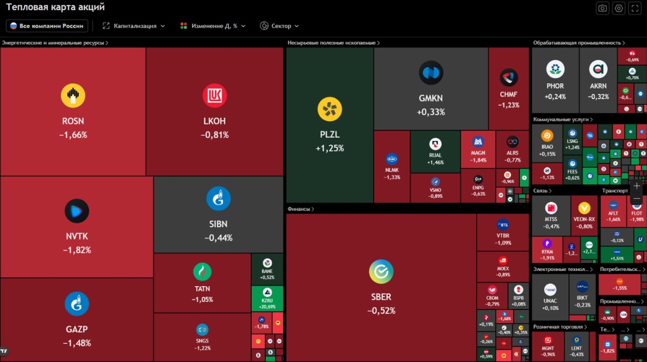Toggle fullscreen mode icon
Image resolution: width=647 pixels, height=362 pixels.
point(635,8)
